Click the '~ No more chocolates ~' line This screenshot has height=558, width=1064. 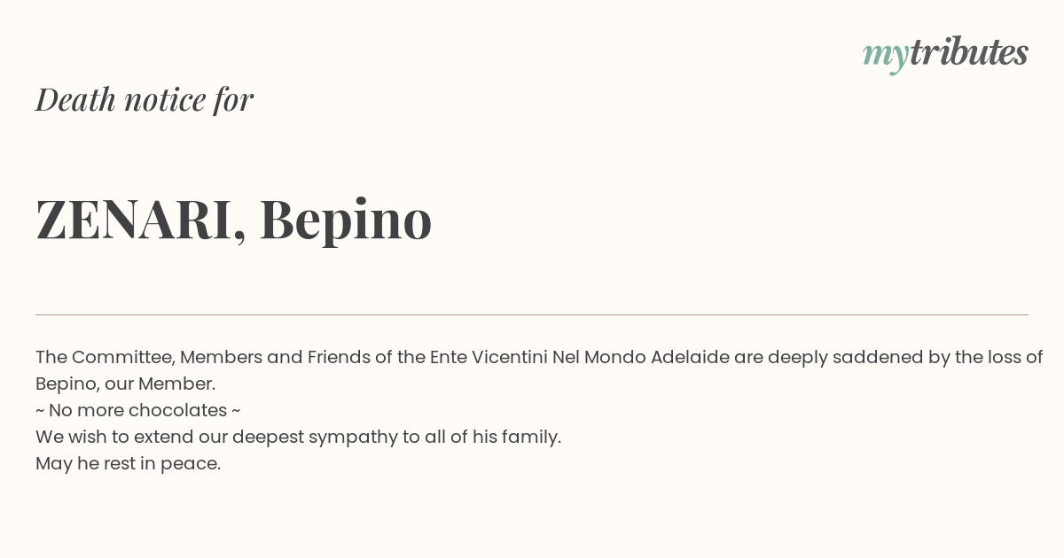138,411
